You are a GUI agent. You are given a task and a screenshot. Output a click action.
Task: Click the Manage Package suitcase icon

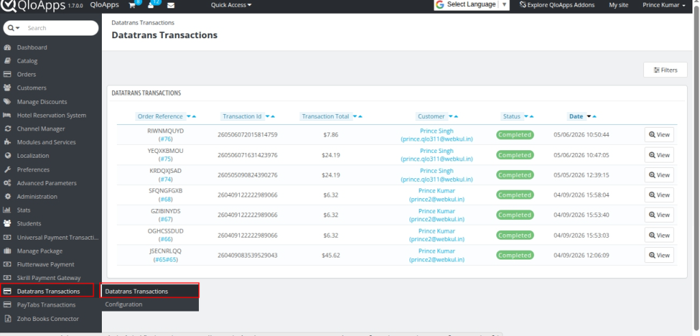(7, 251)
